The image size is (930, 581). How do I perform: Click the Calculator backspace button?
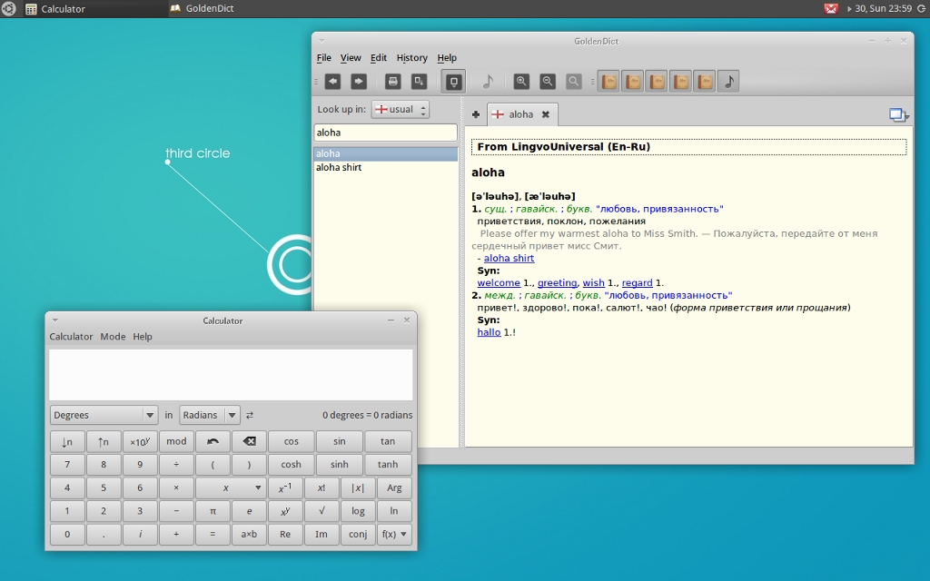pos(249,441)
